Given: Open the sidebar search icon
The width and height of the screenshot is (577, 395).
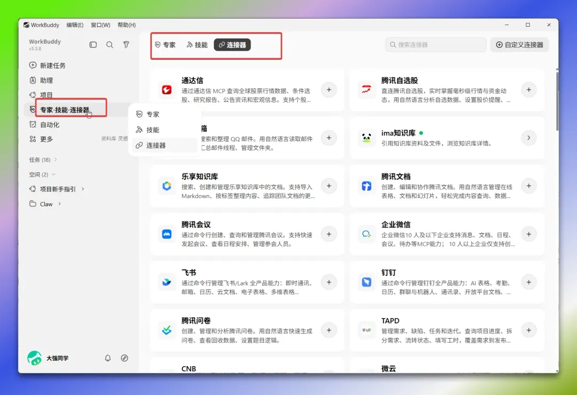Looking at the screenshot, I should [110, 44].
